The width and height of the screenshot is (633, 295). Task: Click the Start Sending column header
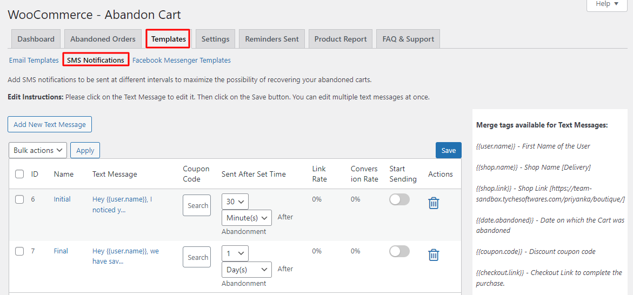click(x=403, y=174)
